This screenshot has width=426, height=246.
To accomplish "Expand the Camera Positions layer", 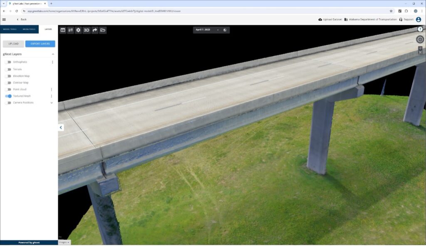I will [x=52, y=103].
